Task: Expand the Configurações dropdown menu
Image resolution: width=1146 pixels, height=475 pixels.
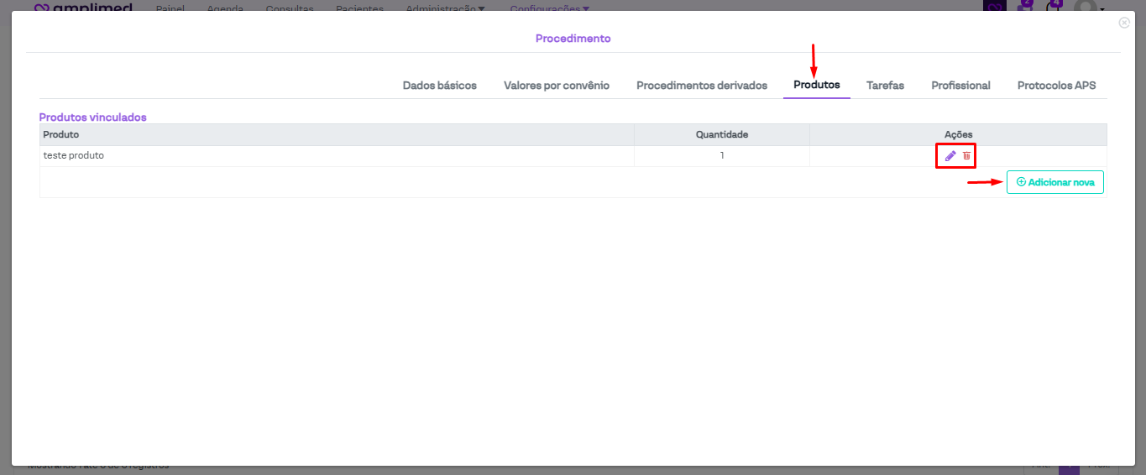Action: tap(549, 8)
